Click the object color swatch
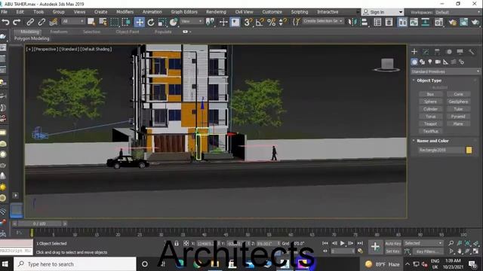 (469, 150)
